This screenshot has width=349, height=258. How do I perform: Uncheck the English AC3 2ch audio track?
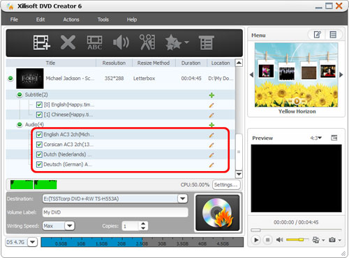point(39,134)
